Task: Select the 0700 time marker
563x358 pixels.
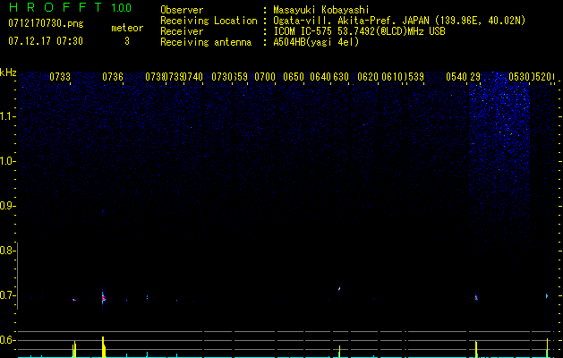Action: pos(265,77)
